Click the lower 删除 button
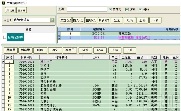Image resolution: width=181 pixels, height=111 pixels. tap(40, 50)
